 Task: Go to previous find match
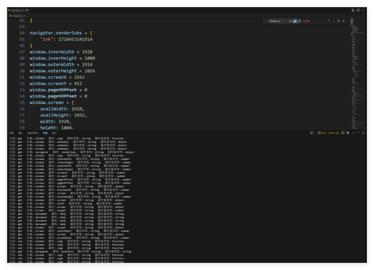point(329,21)
